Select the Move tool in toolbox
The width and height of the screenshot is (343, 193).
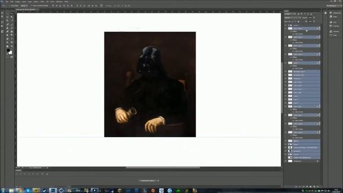(x=12, y=13)
